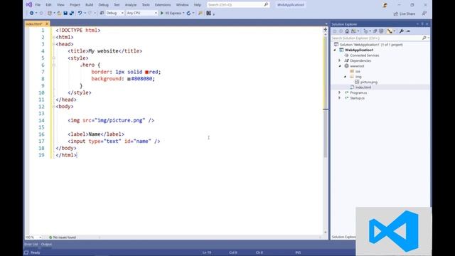The height and width of the screenshot is (256, 455).
Task: Click the red color swatch on line 7
Action: pyautogui.click(x=147, y=72)
